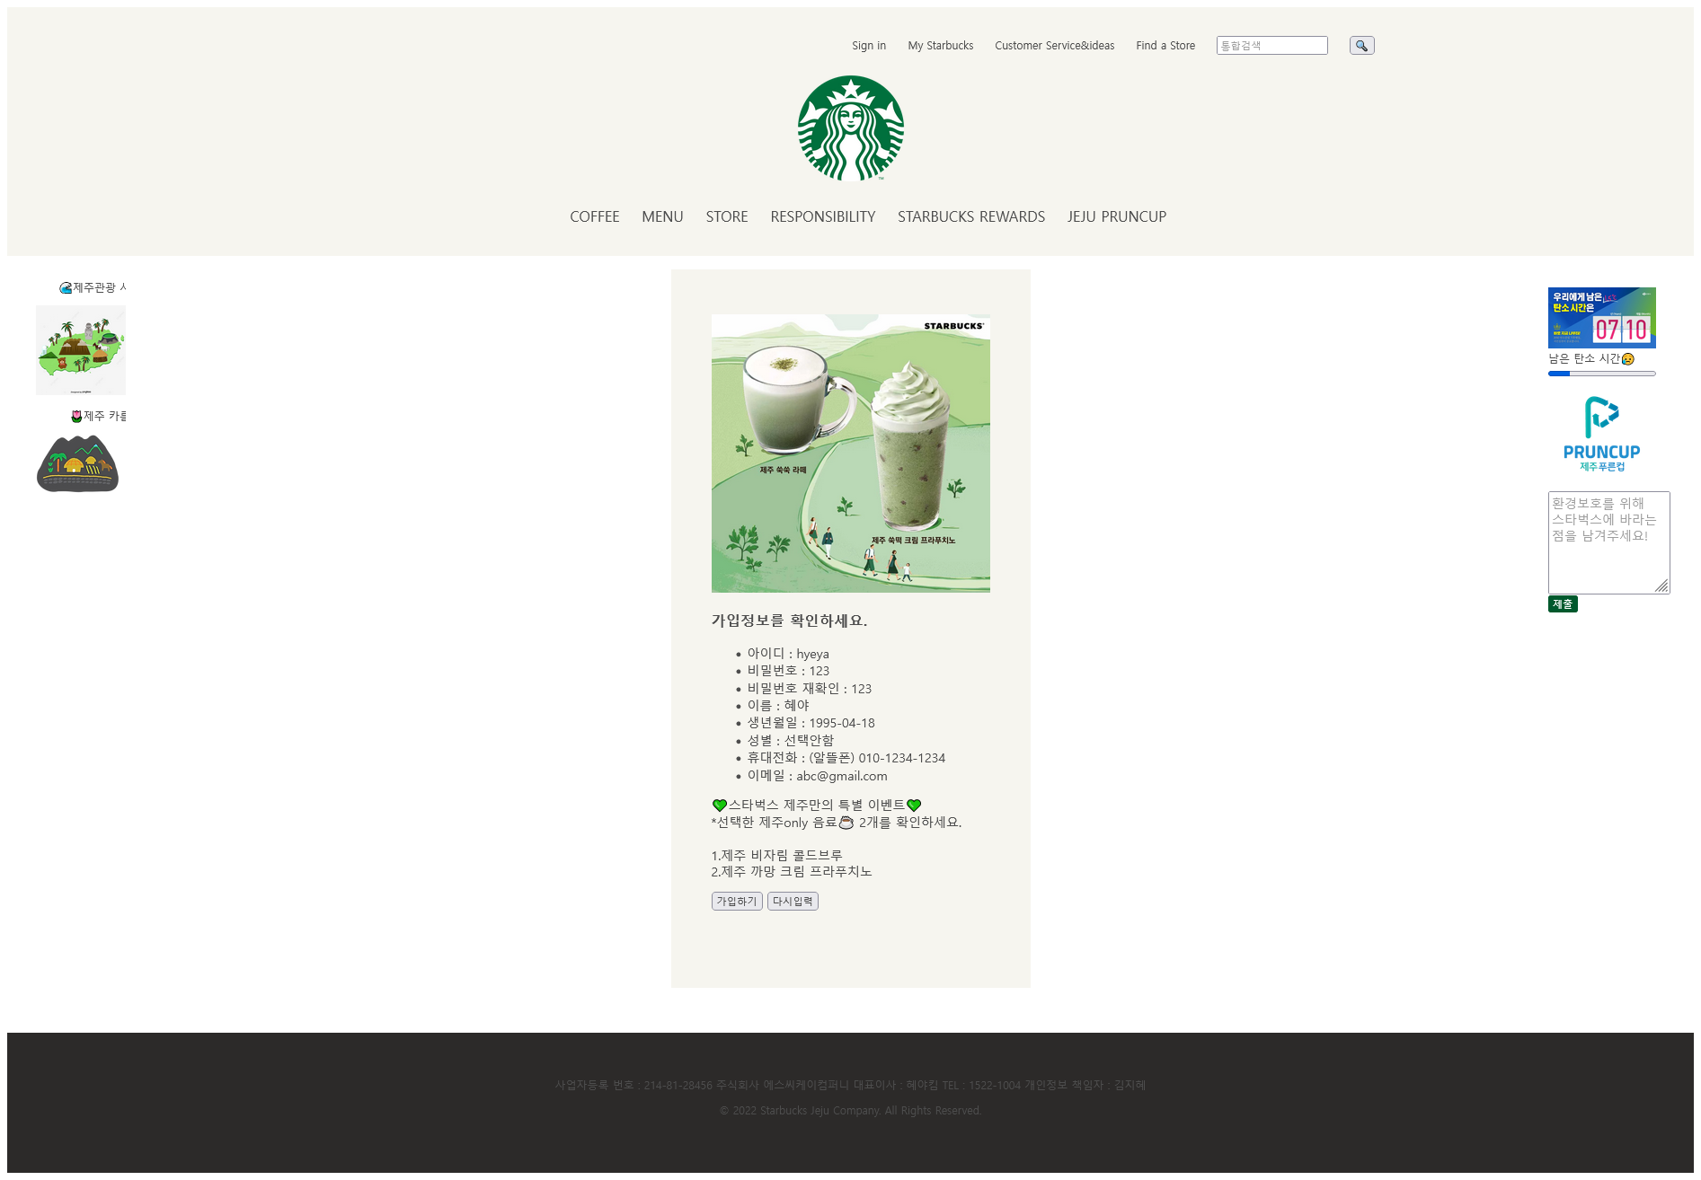
Task: Open Customer Service&ideas link
Action: [1055, 46]
